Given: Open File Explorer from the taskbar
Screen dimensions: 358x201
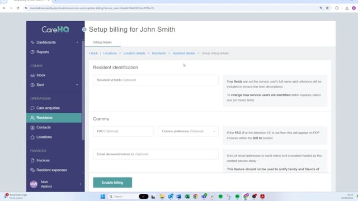Looking at the screenshot, I should click(x=162, y=197).
